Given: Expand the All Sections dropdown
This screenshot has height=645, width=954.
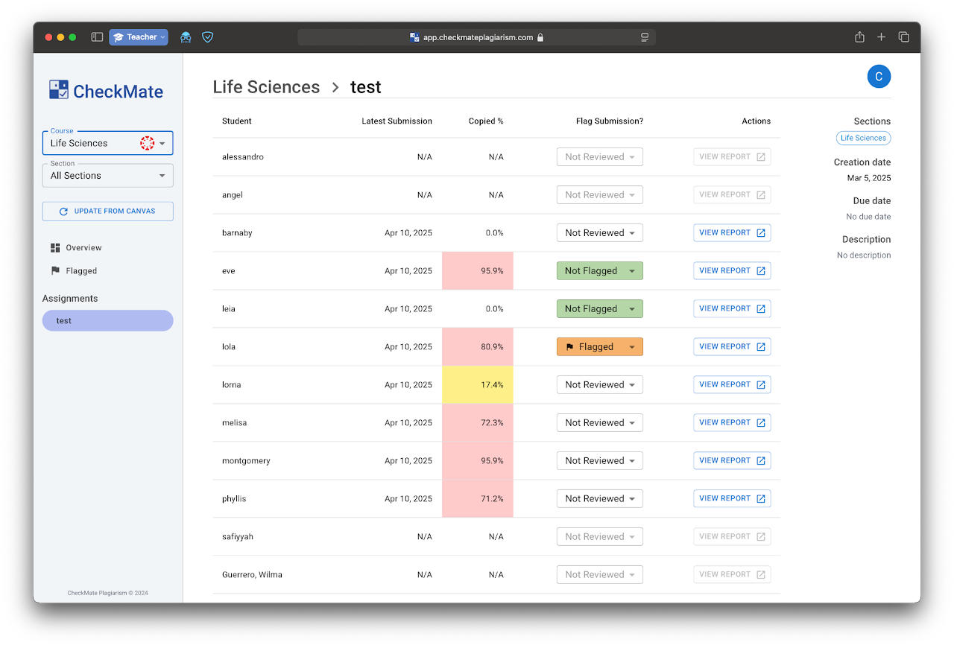Looking at the screenshot, I should click(x=107, y=175).
